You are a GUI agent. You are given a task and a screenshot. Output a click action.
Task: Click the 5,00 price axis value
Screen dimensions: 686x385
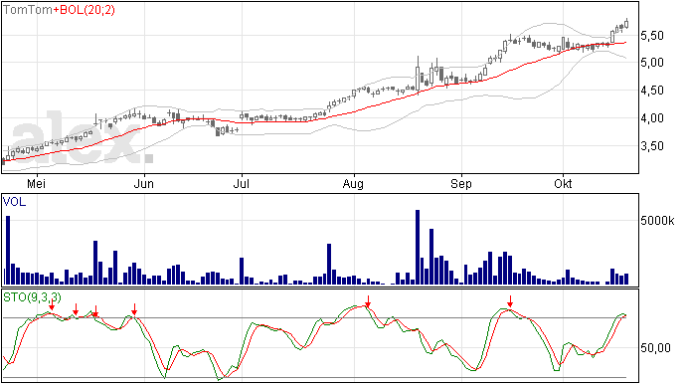[652, 63]
